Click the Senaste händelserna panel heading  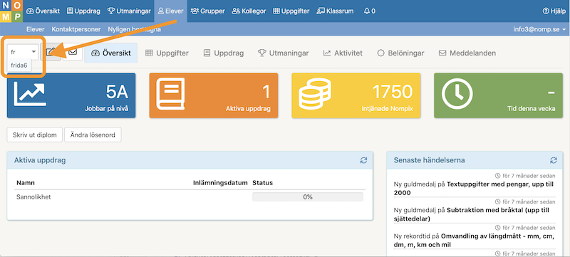(x=430, y=160)
